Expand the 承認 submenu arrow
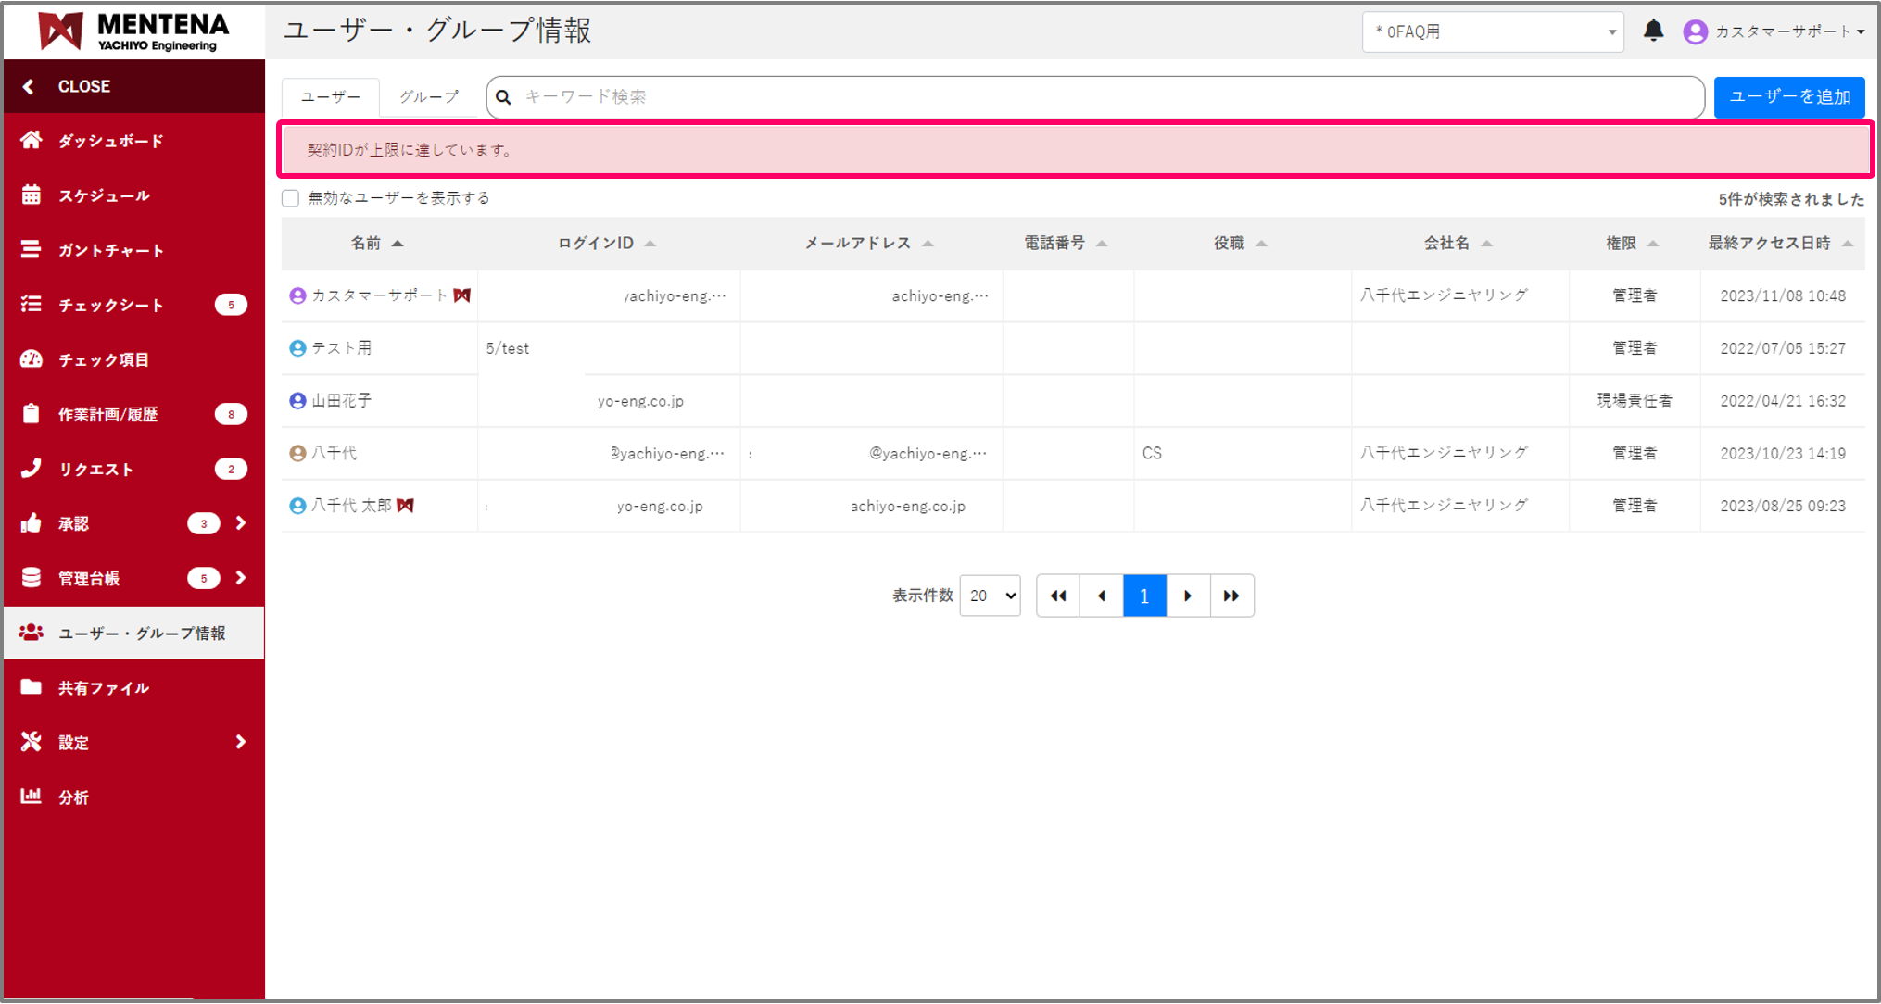This screenshot has width=1881, height=1004. point(241,523)
